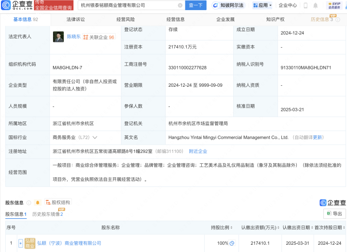Click the 知彼阿尔法 icon button
The width and height of the screenshot is (347, 252).
point(228,5)
